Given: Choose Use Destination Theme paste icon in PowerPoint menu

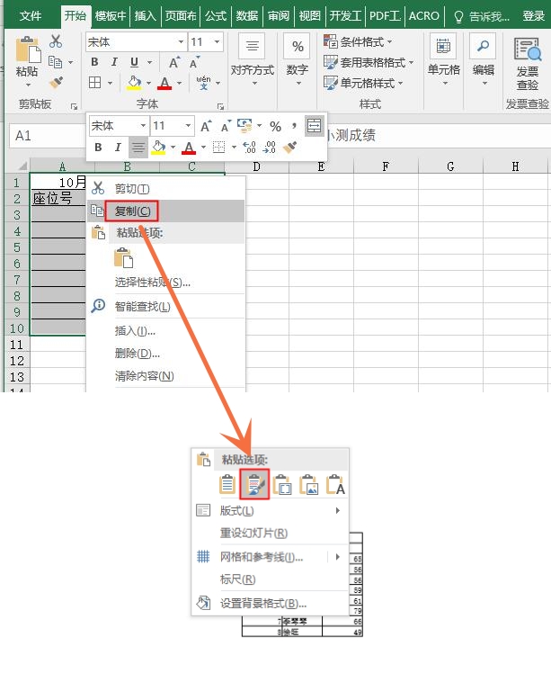Looking at the screenshot, I should tap(227, 484).
